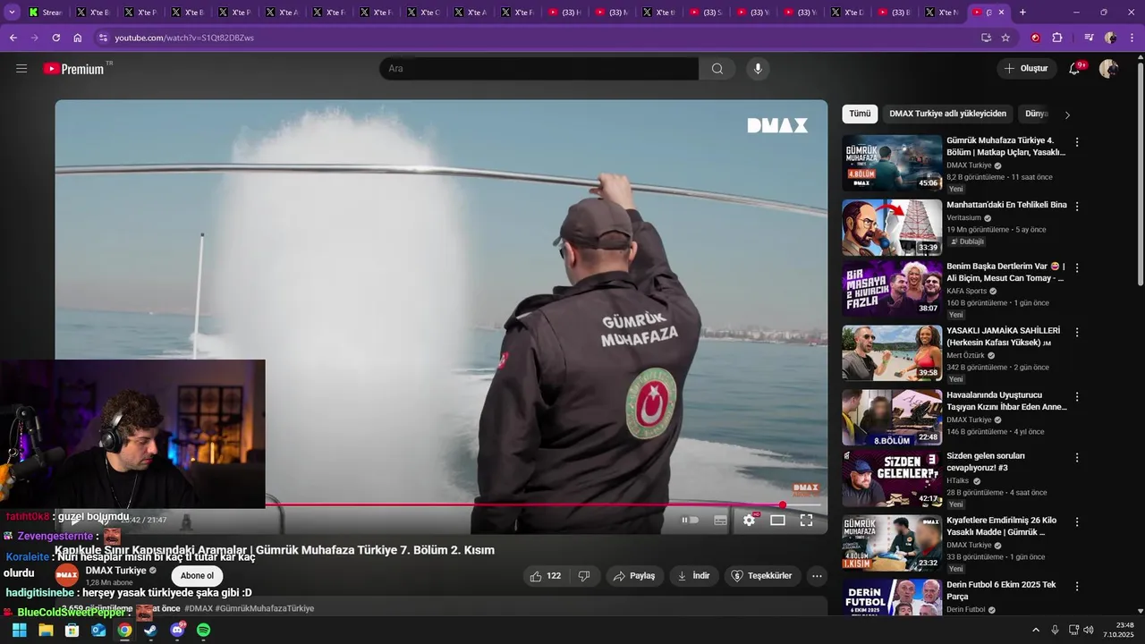1145x644 pixels.
Task: Open the tab search dropdown
Action: click(12, 13)
